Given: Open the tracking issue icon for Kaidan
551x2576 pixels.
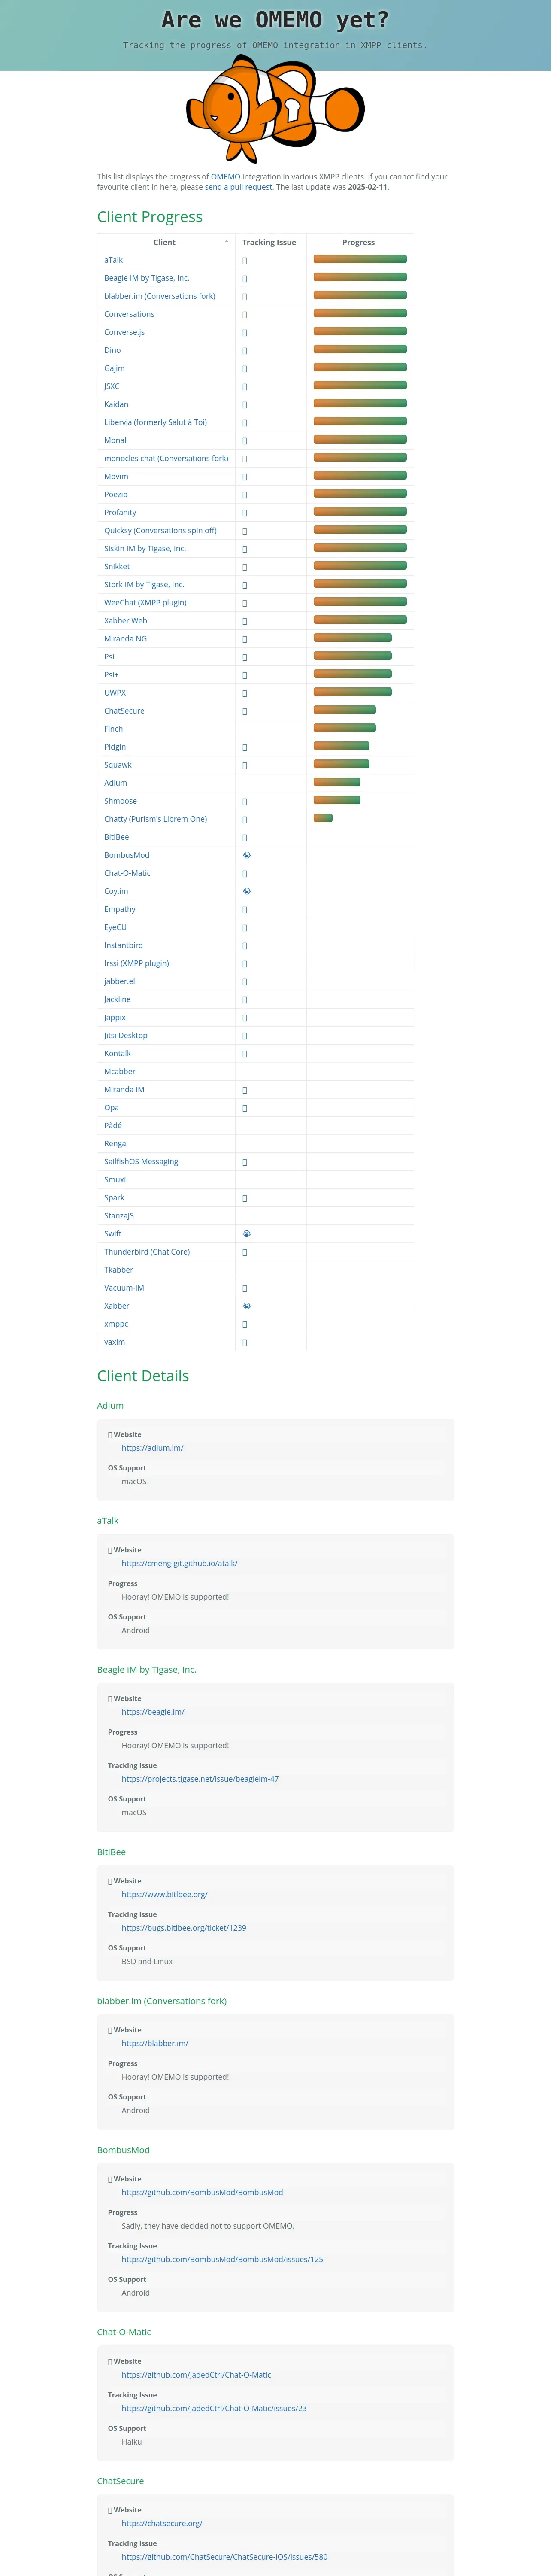Looking at the screenshot, I should (245, 405).
